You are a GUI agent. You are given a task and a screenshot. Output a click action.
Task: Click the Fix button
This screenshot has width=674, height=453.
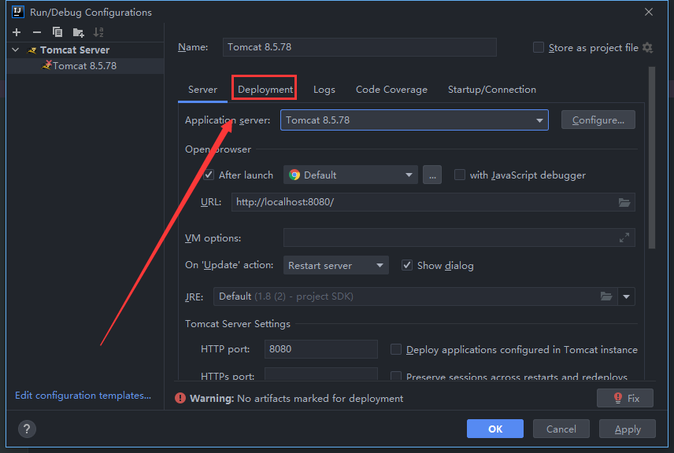pyautogui.click(x=625, y=398)
